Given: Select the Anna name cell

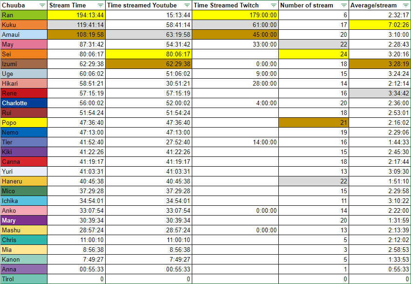Looking at the screenshot, I should 24,269.
